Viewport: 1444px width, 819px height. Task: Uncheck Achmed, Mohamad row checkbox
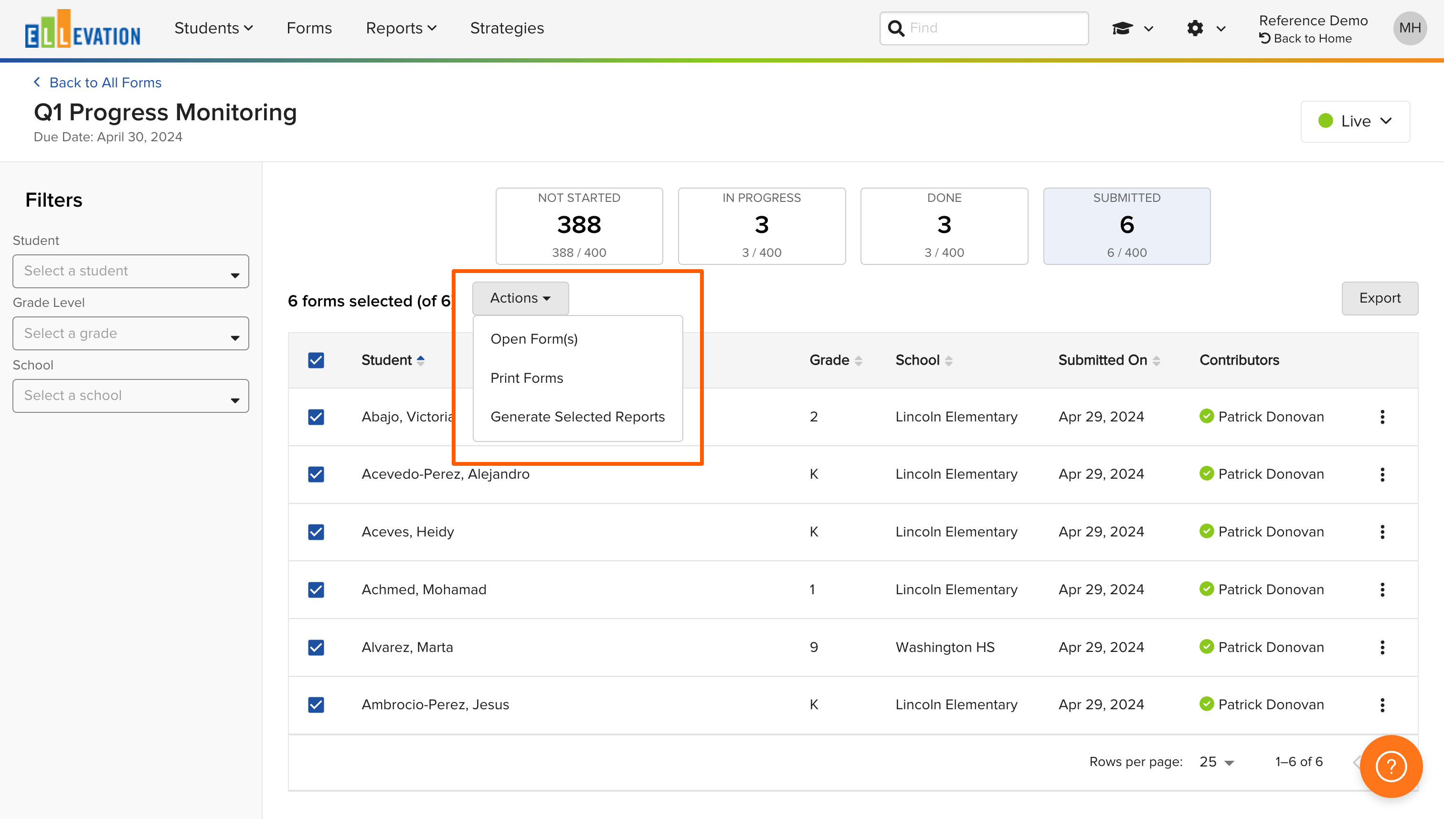coord(316,589)
